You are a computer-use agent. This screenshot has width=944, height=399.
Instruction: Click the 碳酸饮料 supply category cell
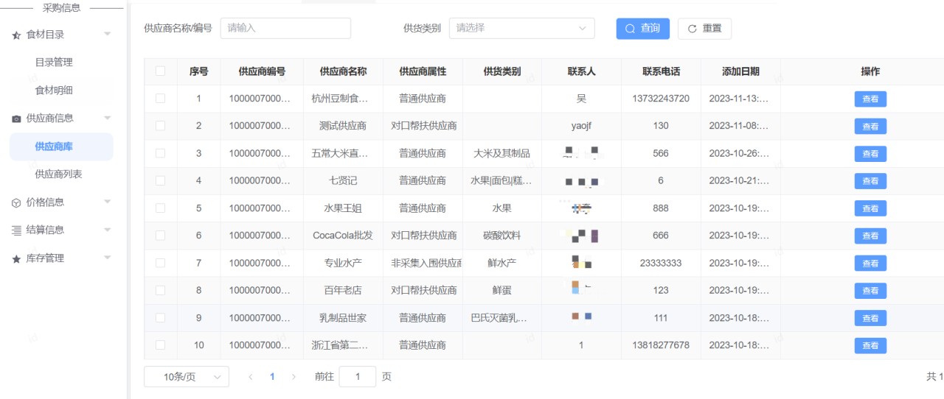pos(502,236)
